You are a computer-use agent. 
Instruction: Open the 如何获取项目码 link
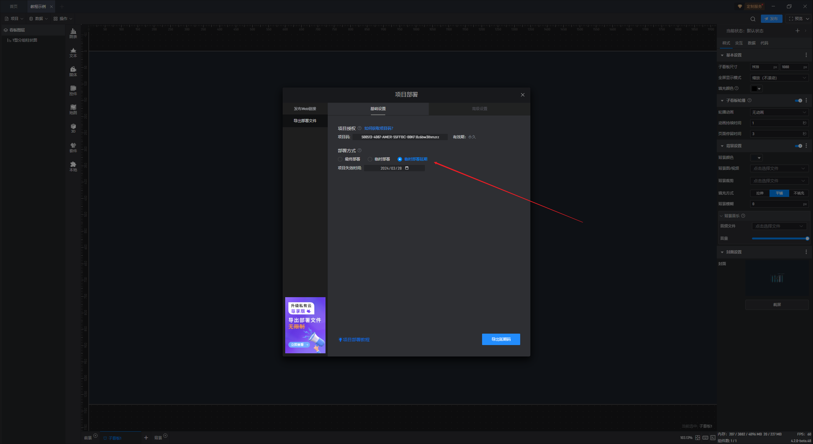pos(379,128)
